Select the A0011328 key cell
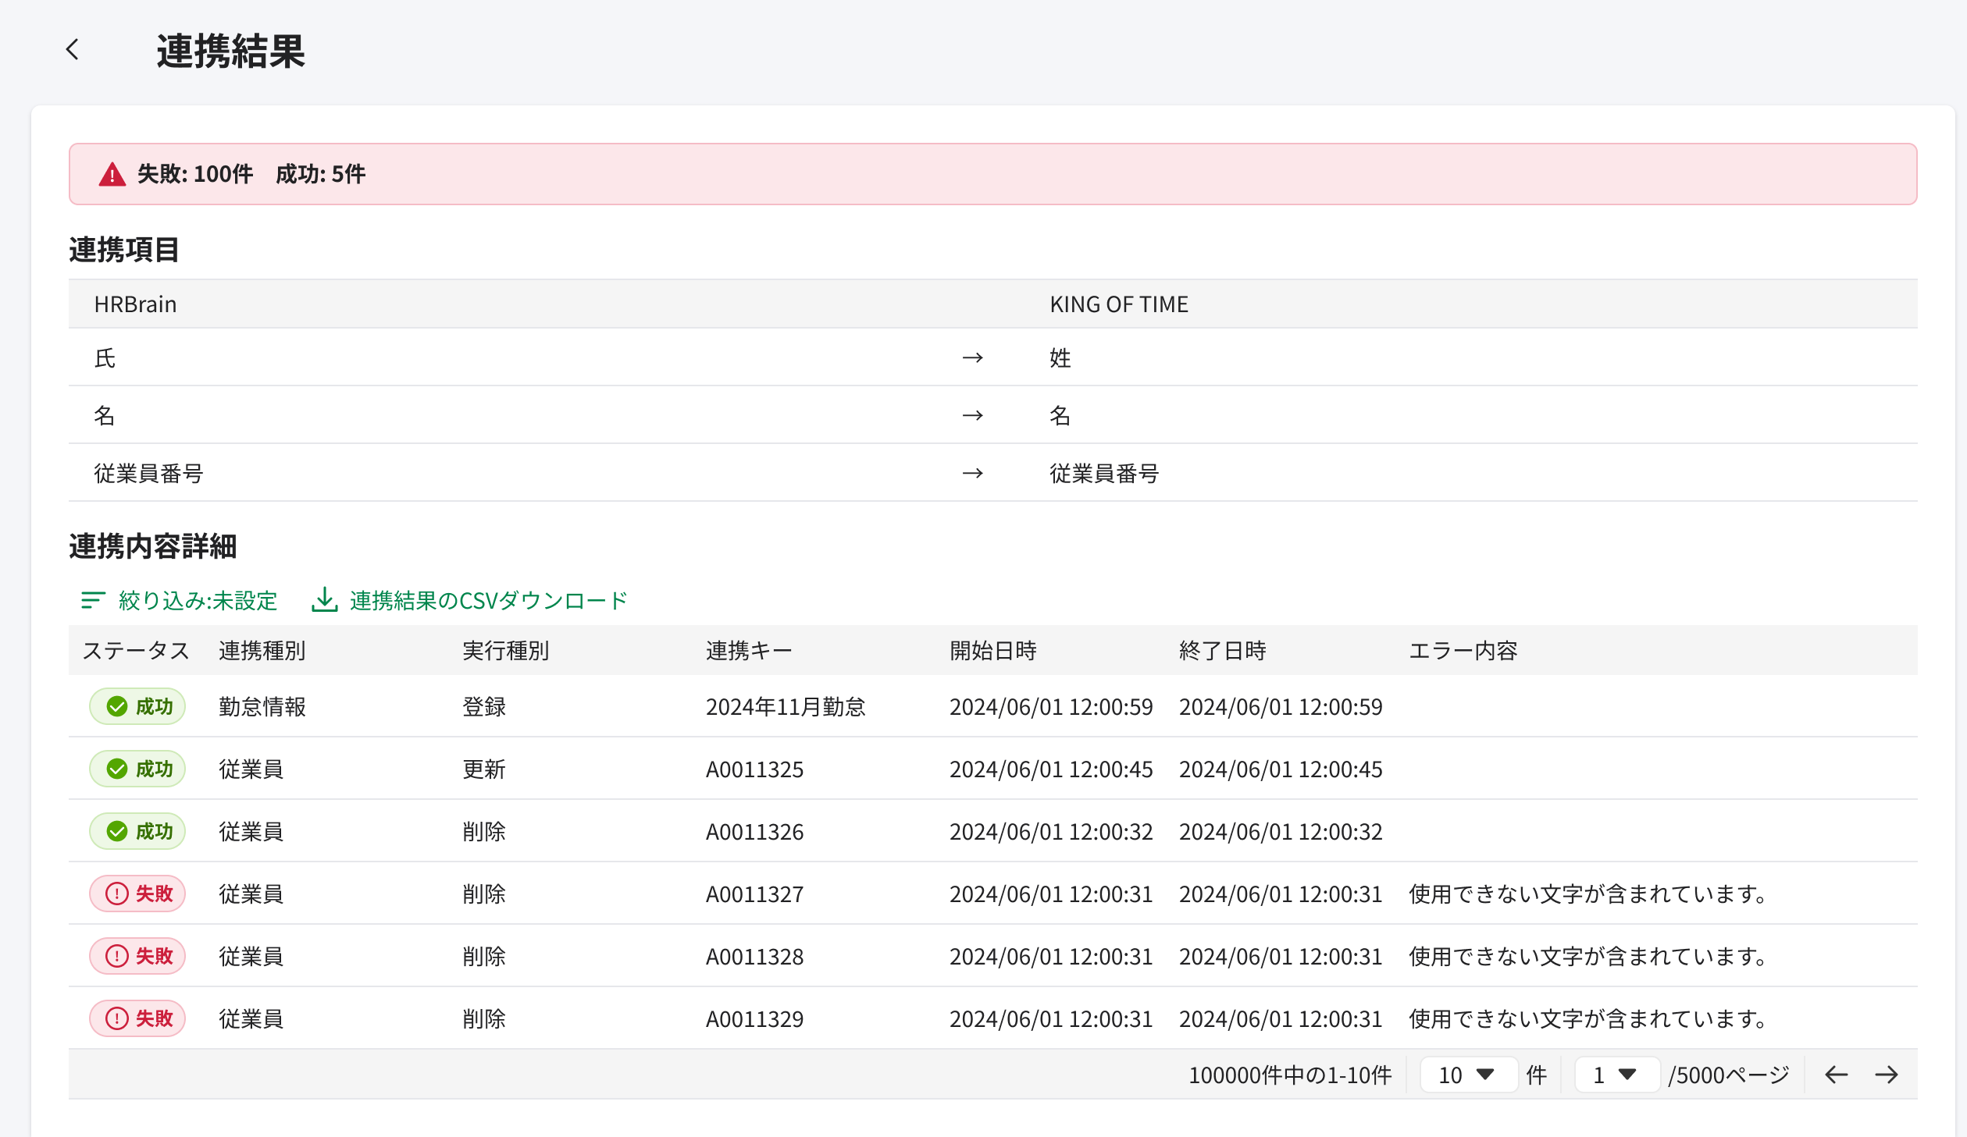 click(755, 957)
